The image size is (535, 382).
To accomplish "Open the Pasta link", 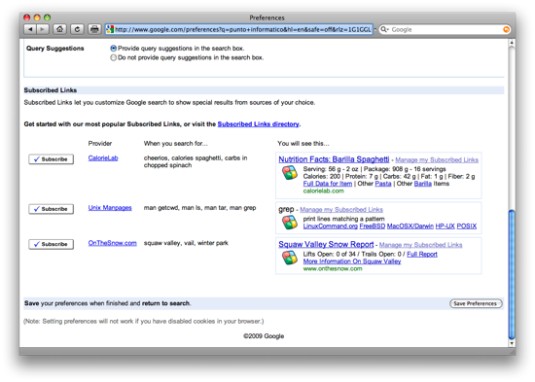I will click(x=383, y=184).
